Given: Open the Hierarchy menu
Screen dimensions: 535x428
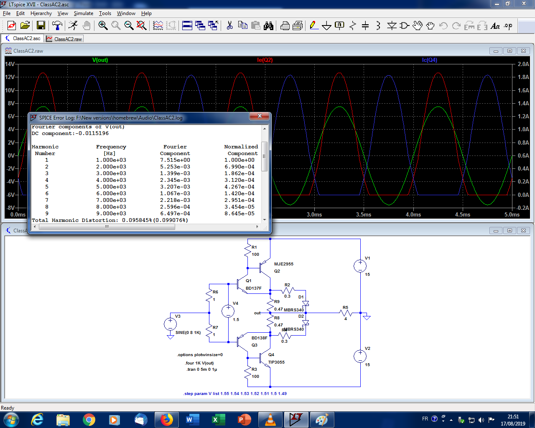Looking at the screenshot, I should 41,13.
